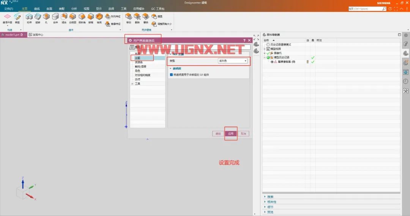Viewport: 410px width, 216px height.
Task: Select the 基准平面 datum plane icon
Action: click(7, 17)
